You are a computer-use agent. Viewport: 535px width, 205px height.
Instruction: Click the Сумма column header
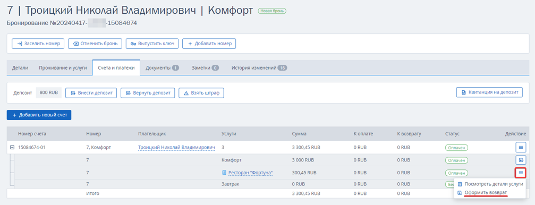click(299, 134)
